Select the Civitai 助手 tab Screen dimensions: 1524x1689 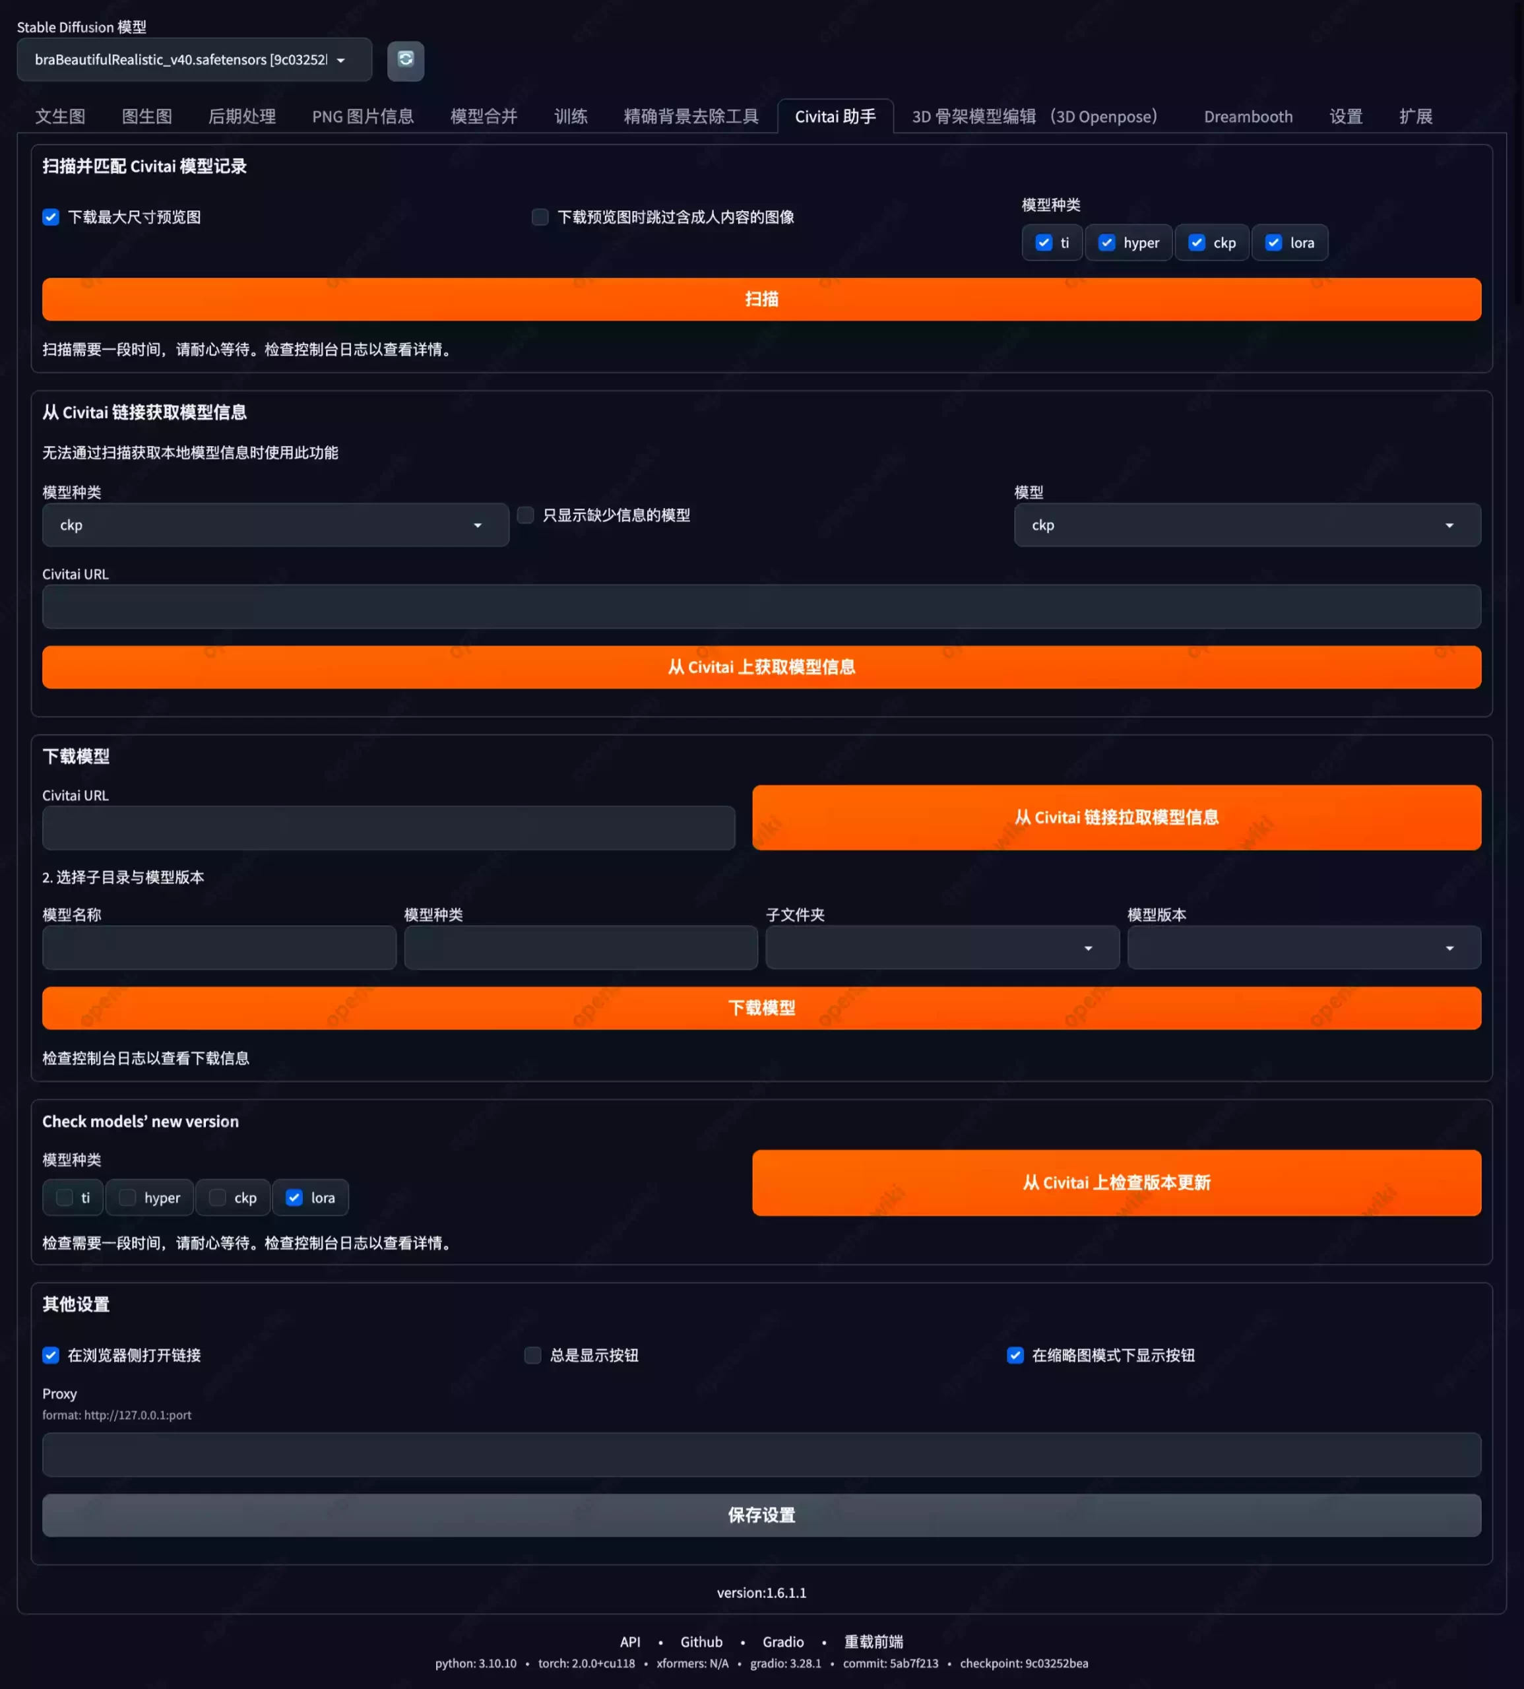point(835,116)
